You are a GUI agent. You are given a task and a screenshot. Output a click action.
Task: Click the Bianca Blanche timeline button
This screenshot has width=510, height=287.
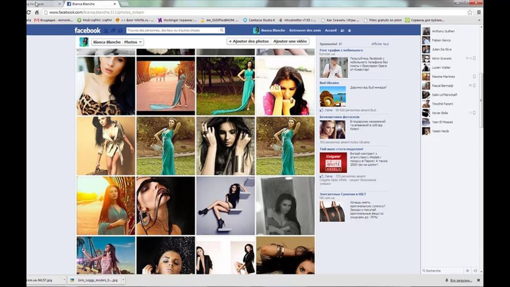click(107, 42)
